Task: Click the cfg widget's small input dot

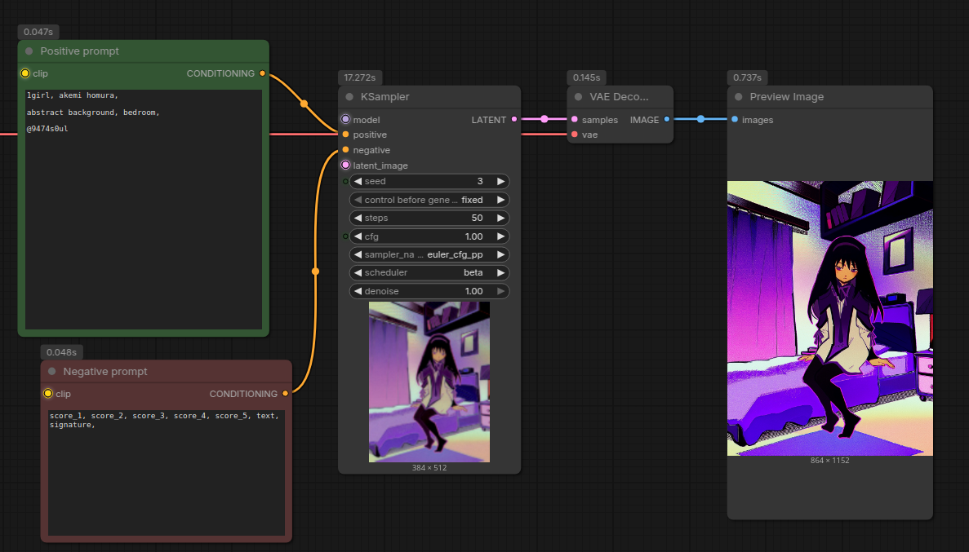Action: [345, 236]
